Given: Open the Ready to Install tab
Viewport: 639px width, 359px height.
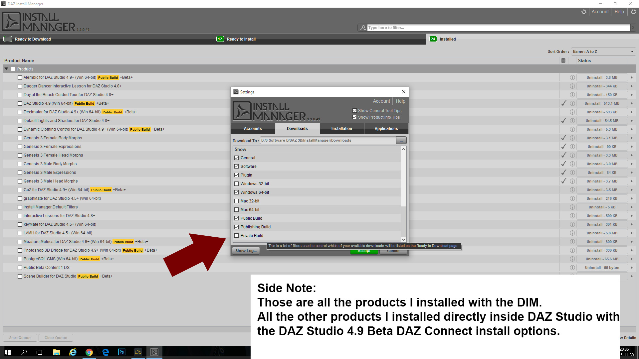Looking at the screenshot, I should point(241,39).
